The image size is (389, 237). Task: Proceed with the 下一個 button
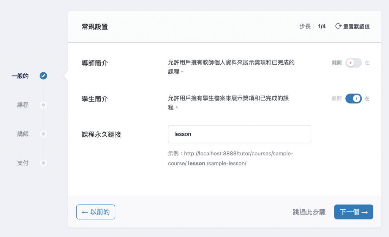pyautogui.click(x=354, y=212)
